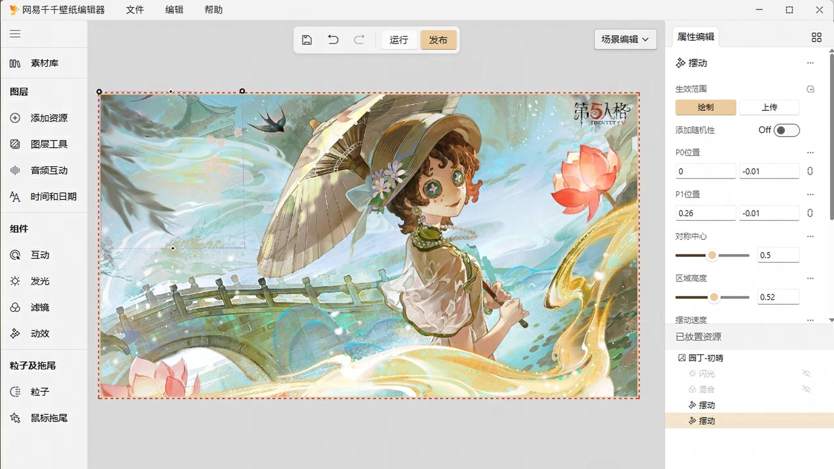Open the 文件 menu
Image resolution: width=834 pixels, height=469 pixels.
(135, 10)
